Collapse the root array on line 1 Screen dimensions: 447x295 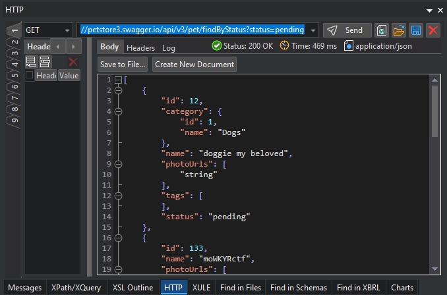(x=118, y=80)
